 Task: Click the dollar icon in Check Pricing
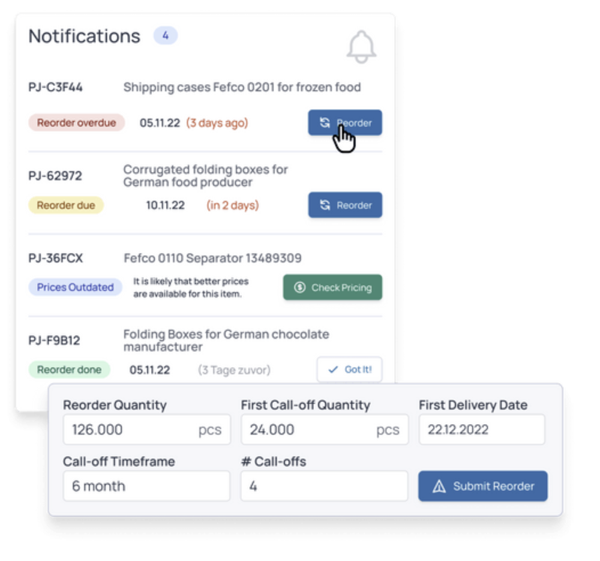coord(299,287)
